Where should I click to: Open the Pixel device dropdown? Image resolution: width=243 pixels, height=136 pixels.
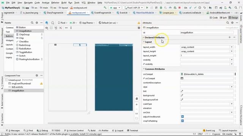(x=63, y=23)
